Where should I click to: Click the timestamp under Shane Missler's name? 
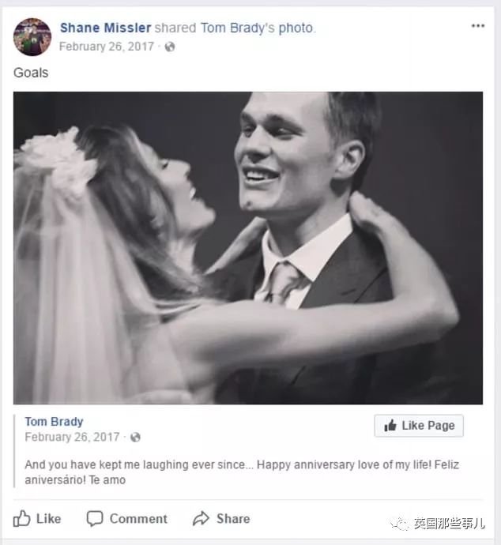pos(107,47)
